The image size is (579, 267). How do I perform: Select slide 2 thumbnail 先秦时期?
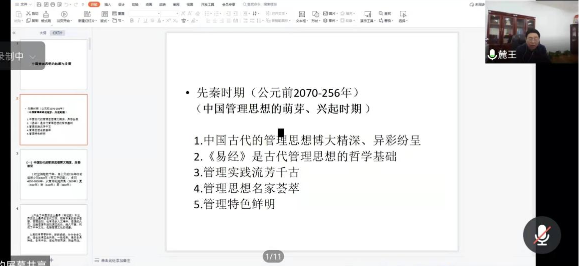[x=53, y=120]
